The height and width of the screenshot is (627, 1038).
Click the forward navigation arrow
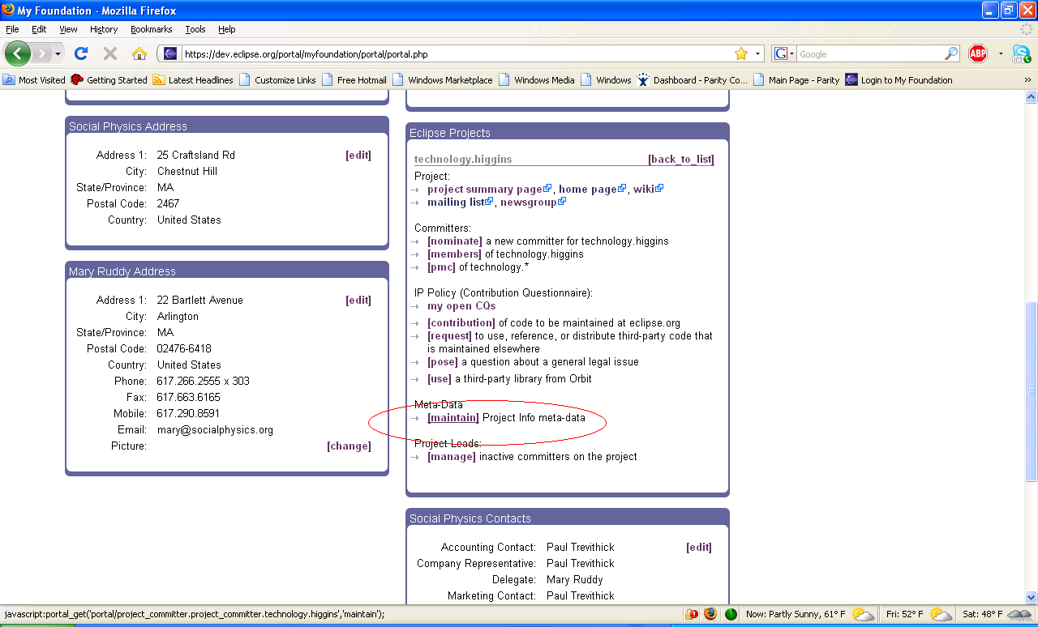click(41, 54)
